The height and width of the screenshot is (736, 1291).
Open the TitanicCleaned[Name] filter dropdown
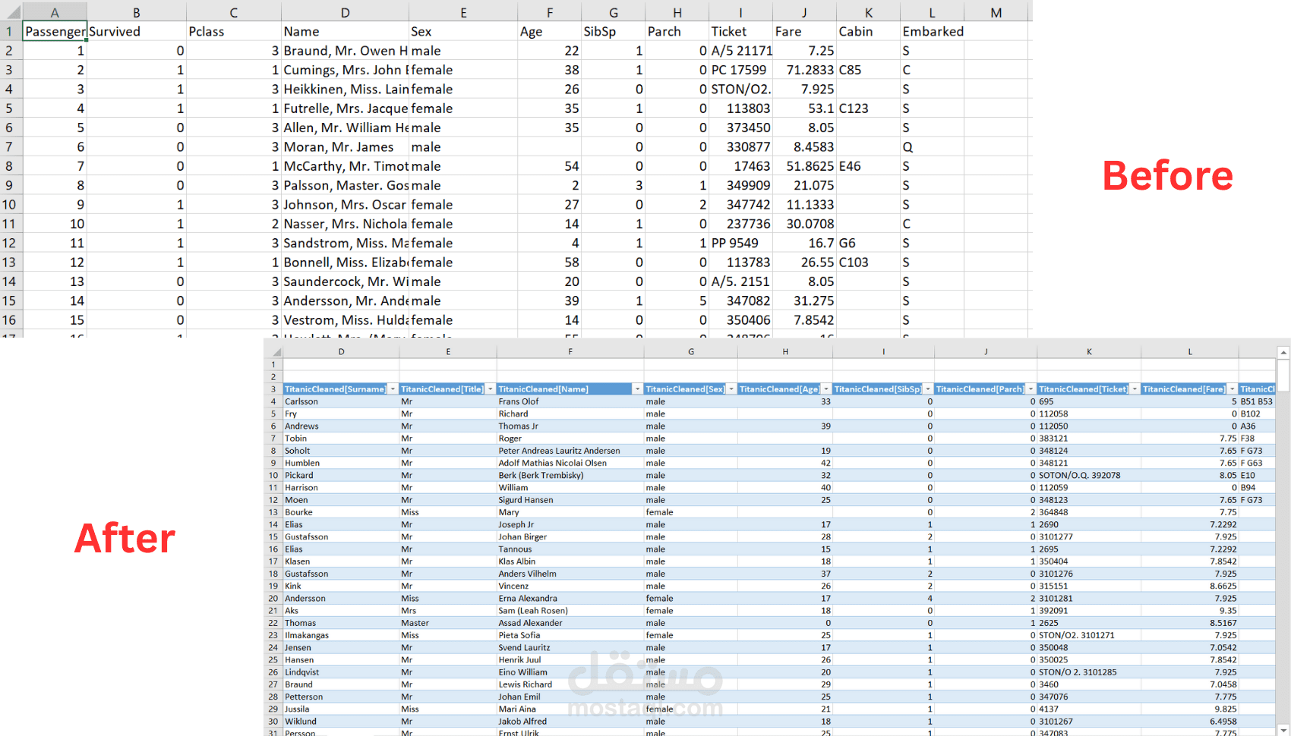(637, 389)
